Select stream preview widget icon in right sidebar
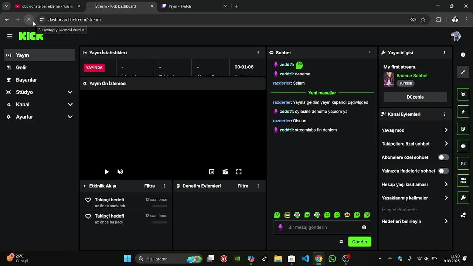This screenshot has height=266, width=473. [463, 94]
